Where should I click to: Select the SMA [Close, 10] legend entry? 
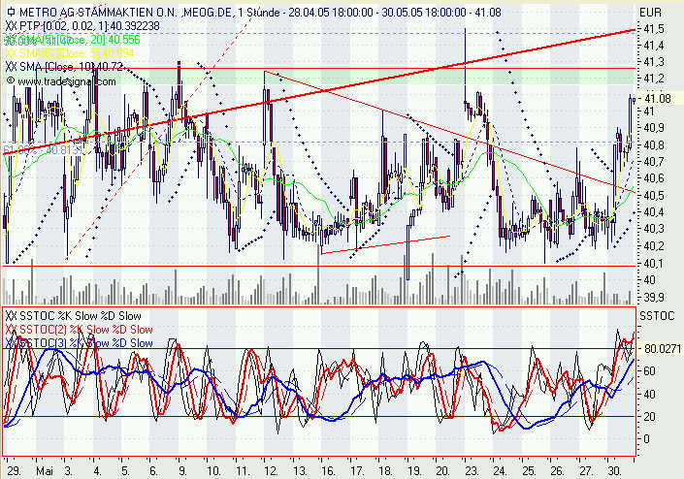pos(65,67)
